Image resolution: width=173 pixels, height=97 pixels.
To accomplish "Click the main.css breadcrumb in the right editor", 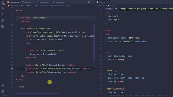I will (113, 6).
